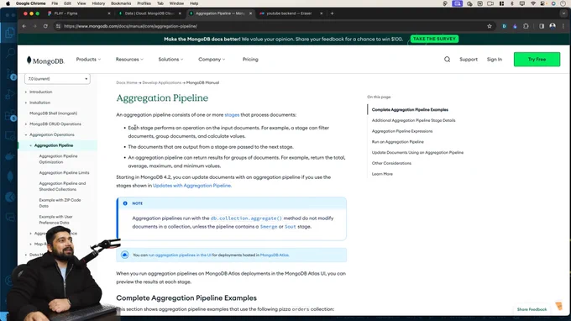Click the MongoDB logo
Viewport: 571px width, 321px height.
pyautogui.click(x=45, y=61)
